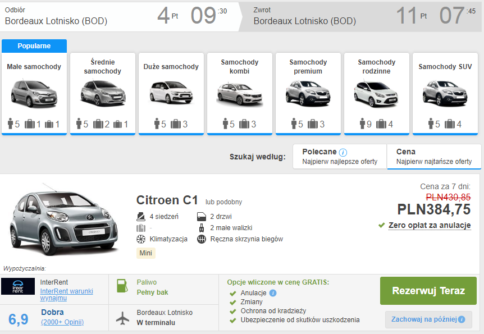Sort by Polecane best offers first

[340, 157]
